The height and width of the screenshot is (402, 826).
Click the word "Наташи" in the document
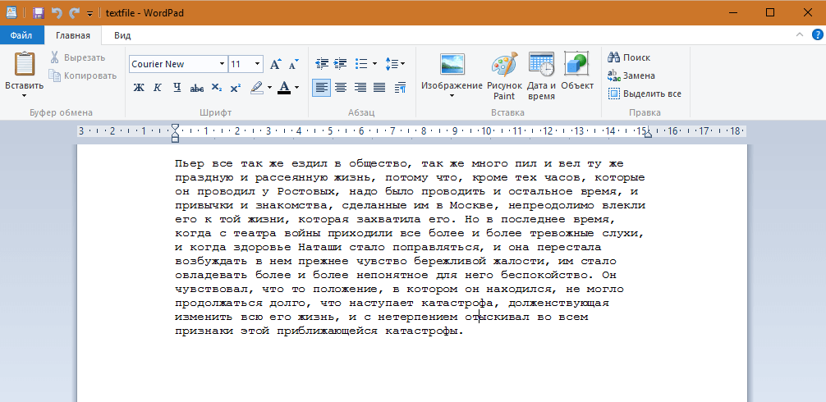319,247
